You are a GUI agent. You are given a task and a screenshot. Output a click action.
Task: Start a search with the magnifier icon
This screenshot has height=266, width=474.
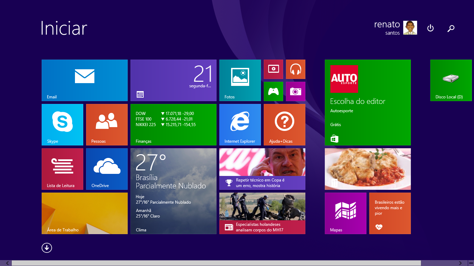tap(451, 28)
